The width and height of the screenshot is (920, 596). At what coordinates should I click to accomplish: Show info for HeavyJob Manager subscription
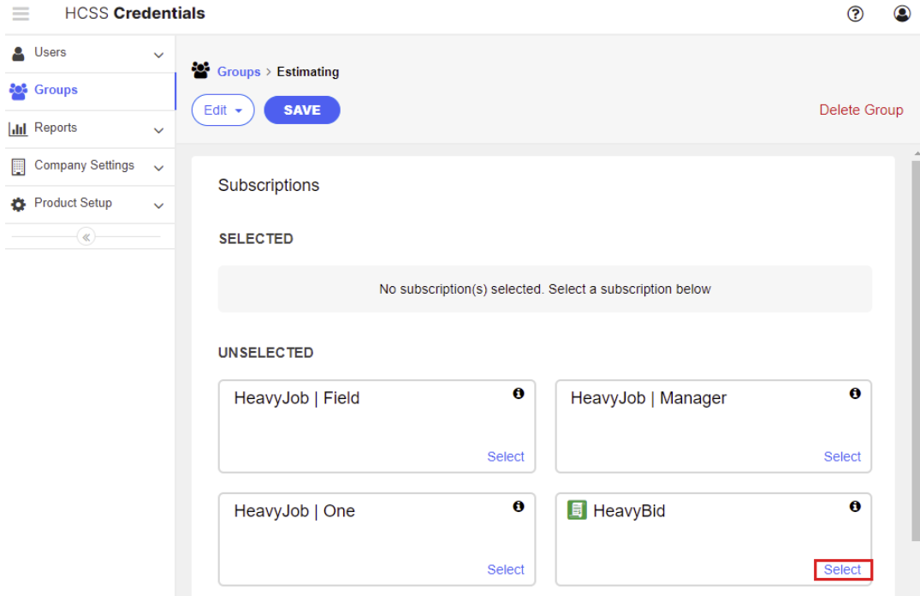pos(855,393)
